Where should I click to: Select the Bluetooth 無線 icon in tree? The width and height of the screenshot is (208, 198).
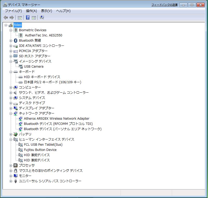tap(16, 41)
